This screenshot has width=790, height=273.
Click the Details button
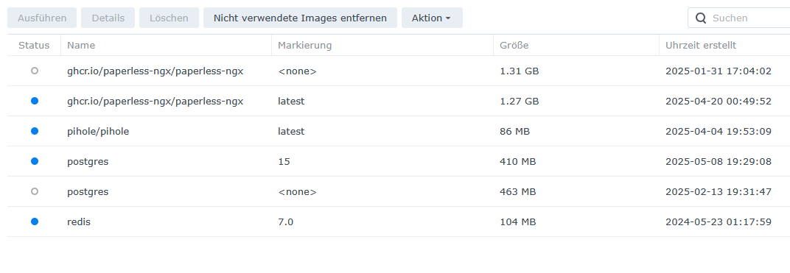[x=108, y=18]
